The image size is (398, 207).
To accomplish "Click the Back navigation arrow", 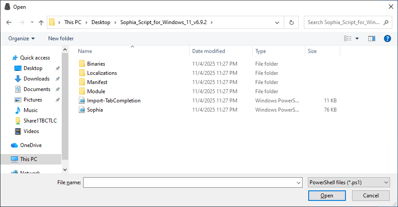I will pyautogui.click(x=9, y=22).
